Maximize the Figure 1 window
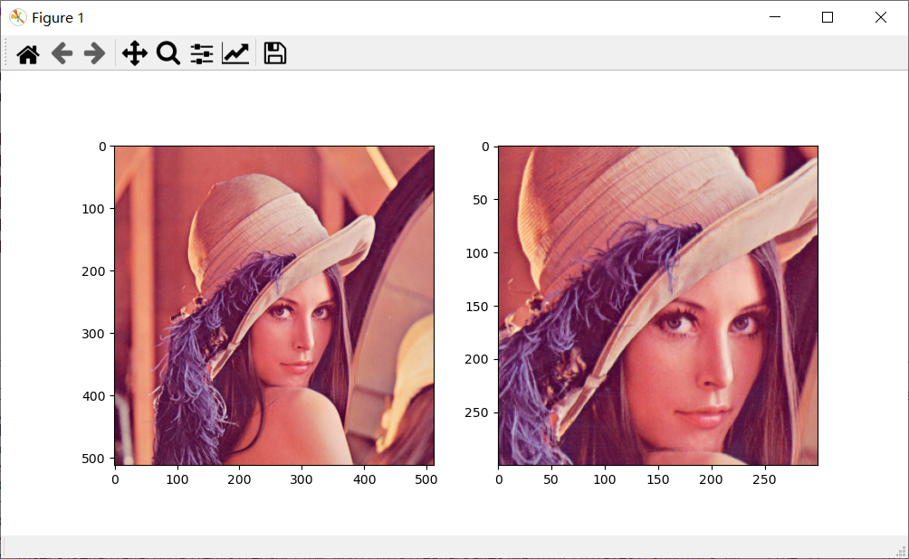Viewport: 909px width, 559px height. click(x=828, y=17)
